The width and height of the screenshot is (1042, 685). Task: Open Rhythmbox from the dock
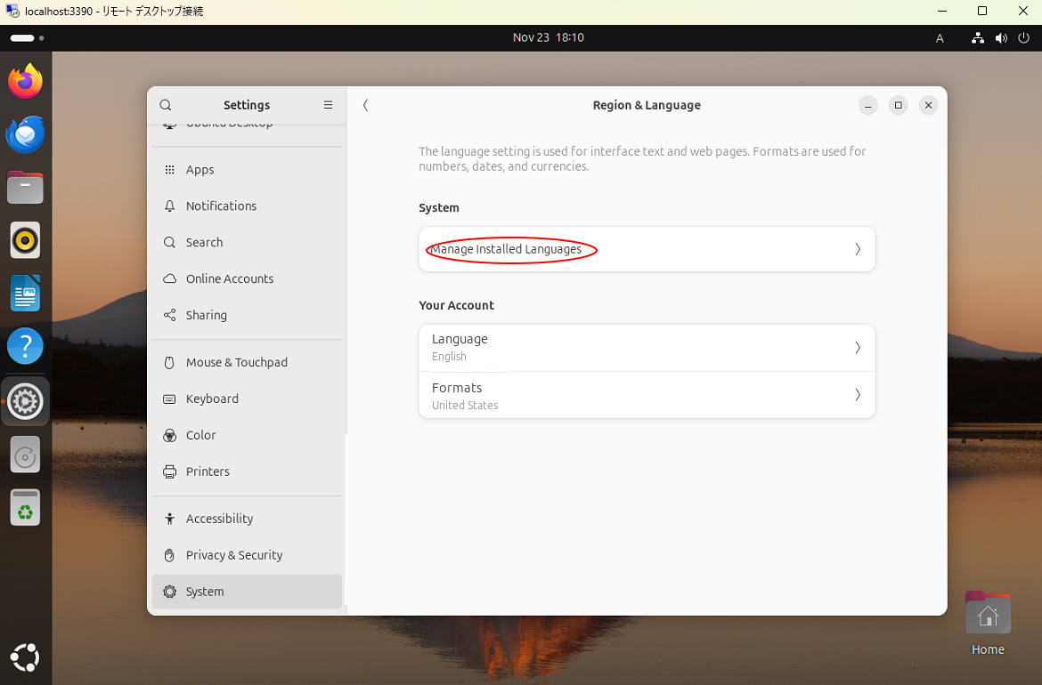(x=25, y=240)
